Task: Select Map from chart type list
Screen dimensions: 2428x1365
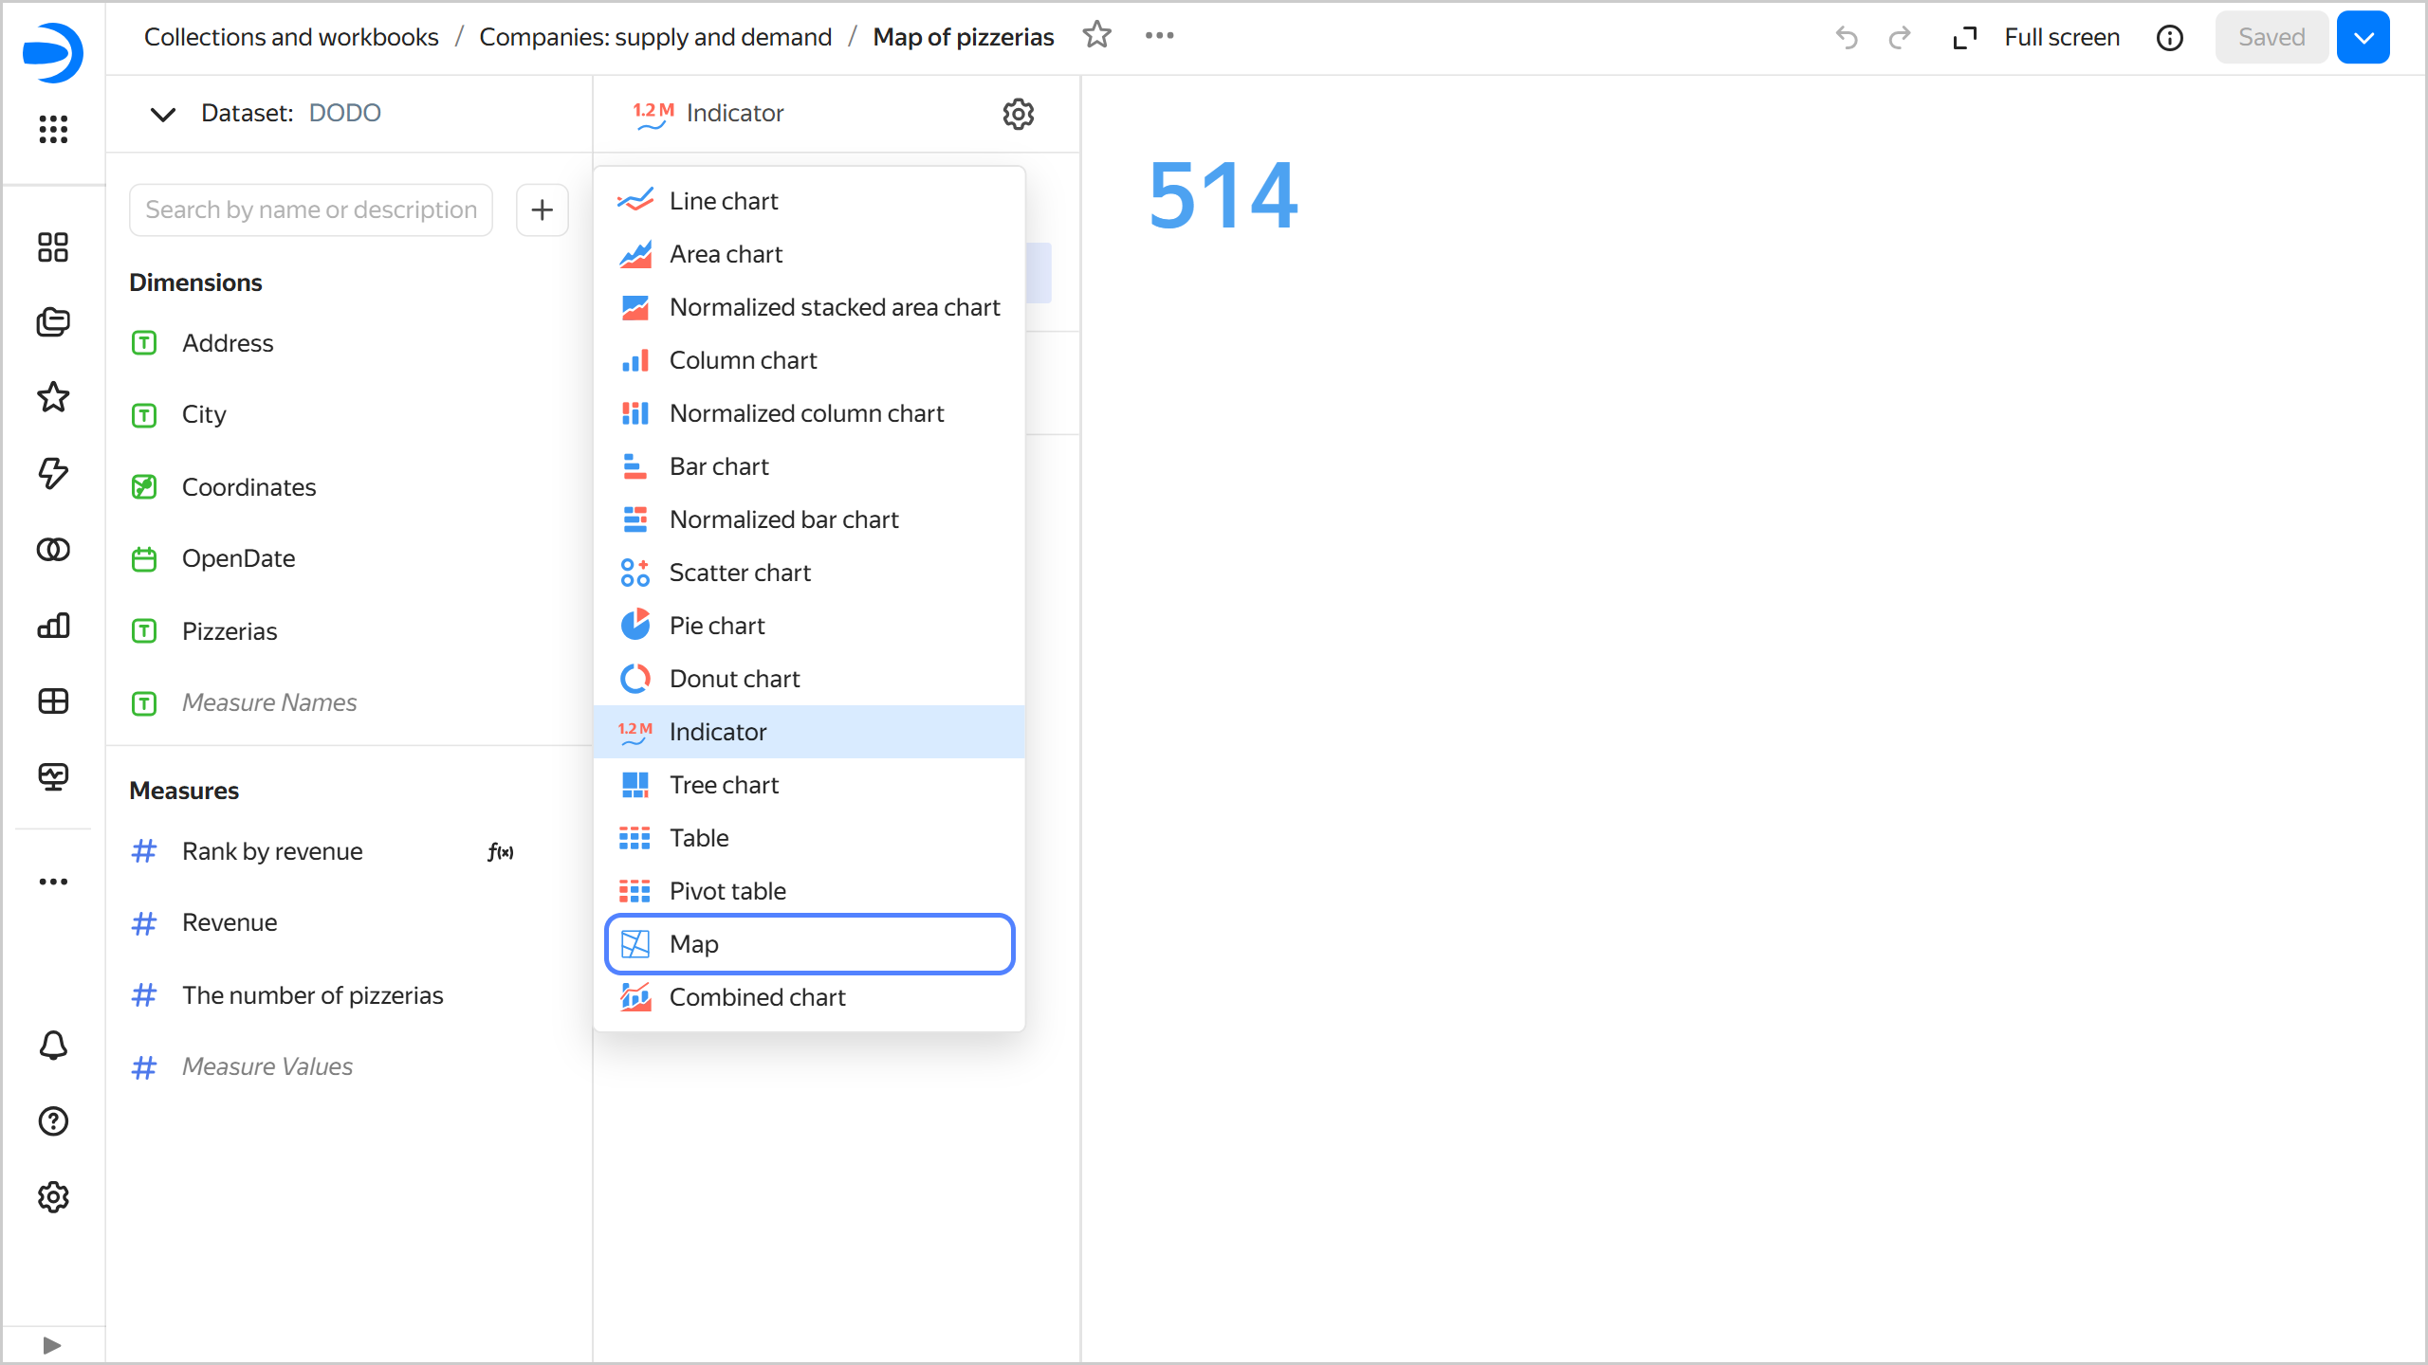Action: (809, 944)
